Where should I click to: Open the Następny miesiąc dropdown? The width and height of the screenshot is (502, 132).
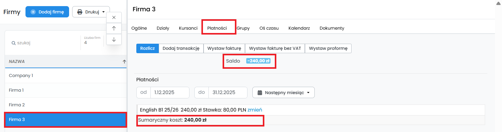click(308, 93)
